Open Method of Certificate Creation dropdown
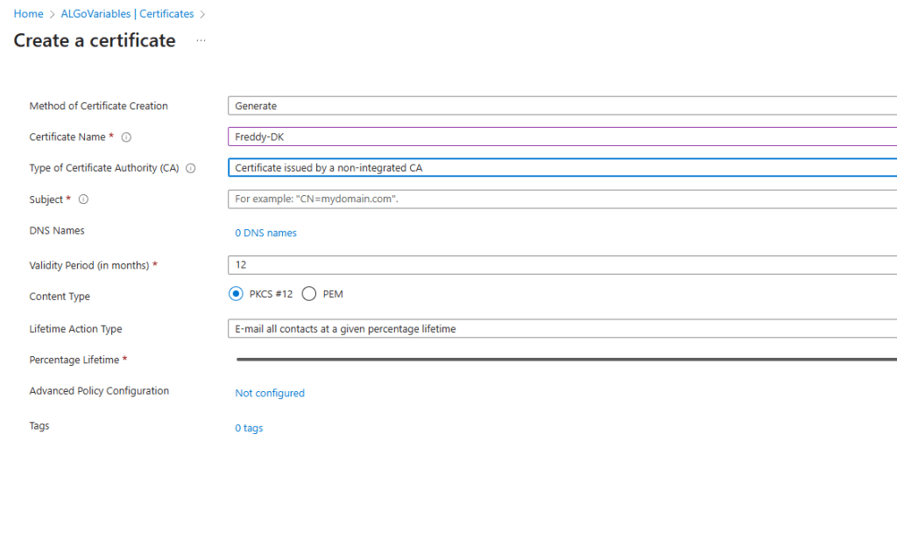The width and height of the screenshot is (897, 553). 561,106
